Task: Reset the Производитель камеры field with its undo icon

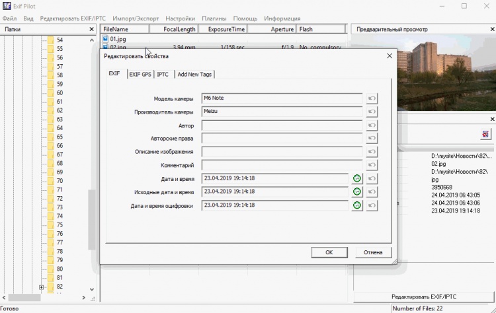Action: click(x=372, y=112)
